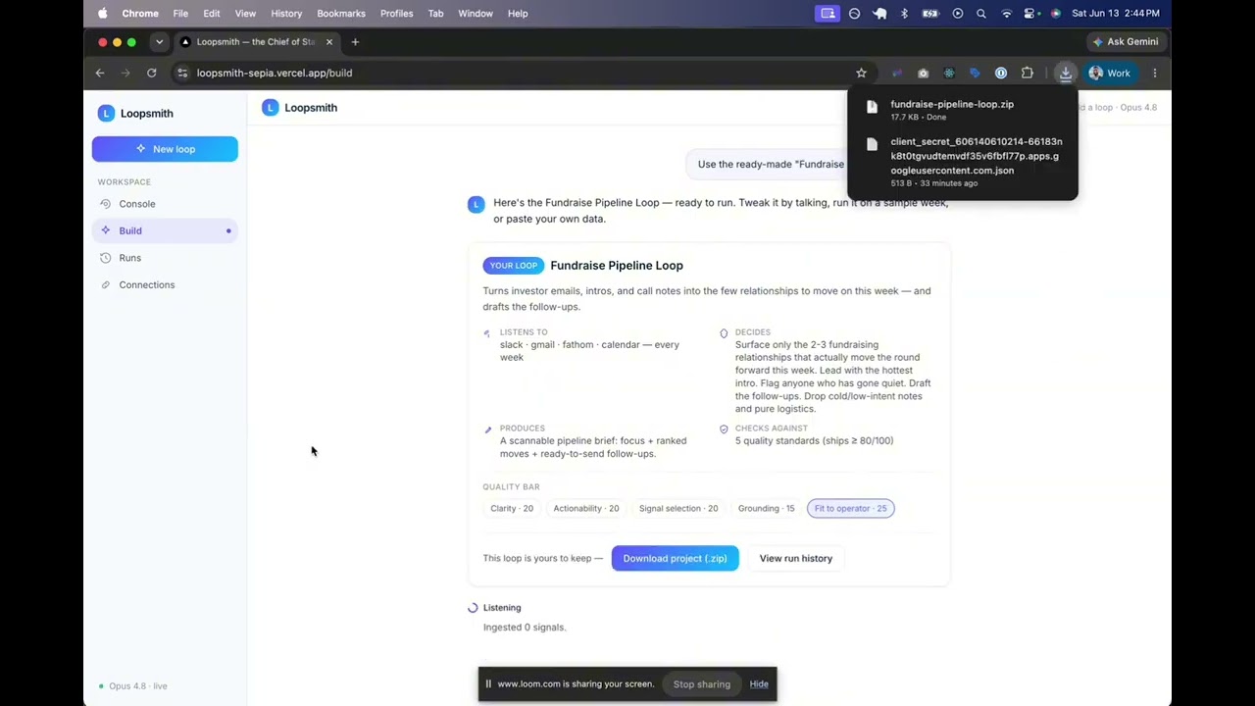Click the Produces pencil icon

pyautogui.click(x=487, y=429)
